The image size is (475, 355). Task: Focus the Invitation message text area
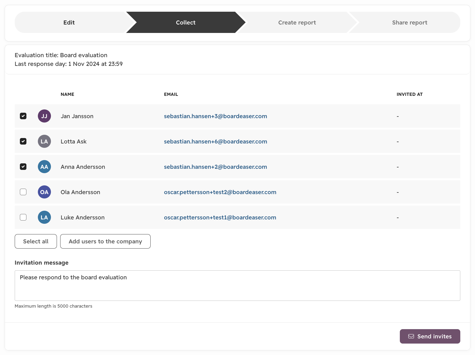[x=237, y=286]
